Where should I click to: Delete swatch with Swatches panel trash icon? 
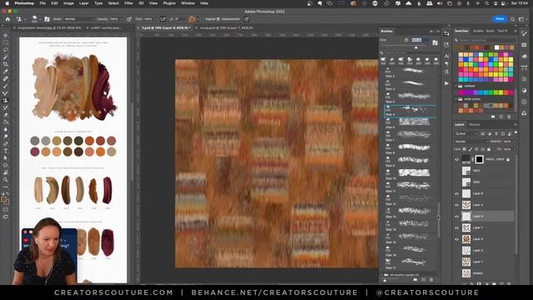(509, 117)
